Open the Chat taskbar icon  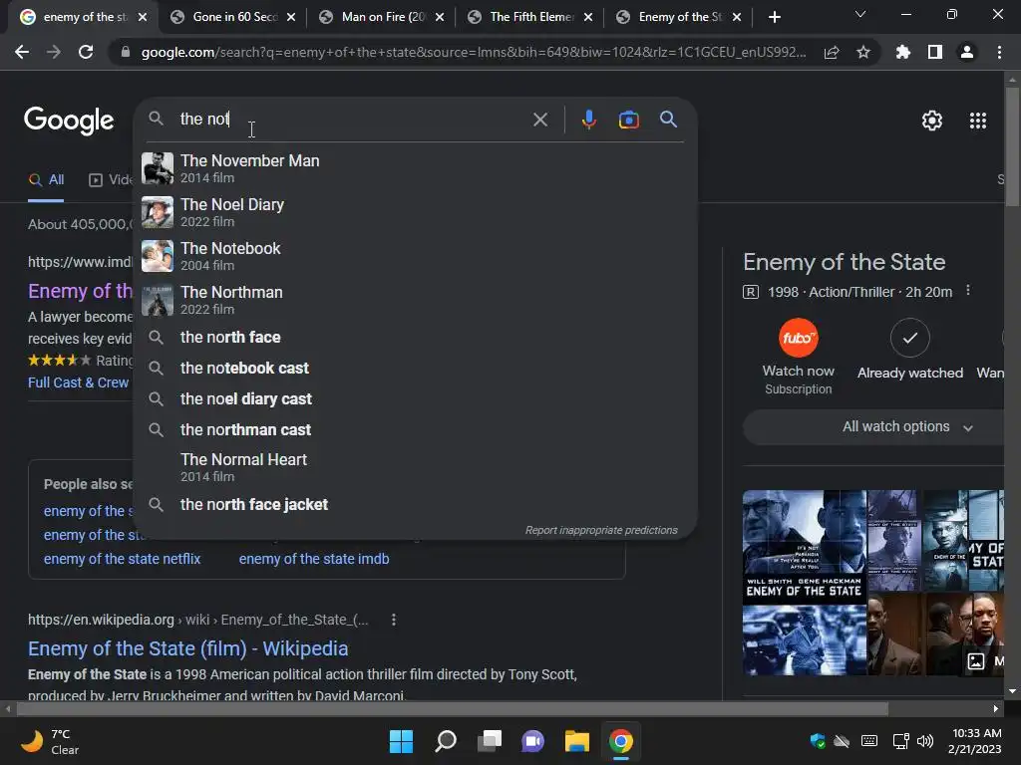point(532,741)
